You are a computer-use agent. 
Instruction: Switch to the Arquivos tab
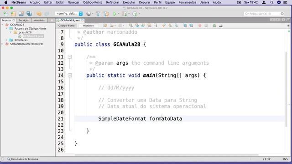39,20
